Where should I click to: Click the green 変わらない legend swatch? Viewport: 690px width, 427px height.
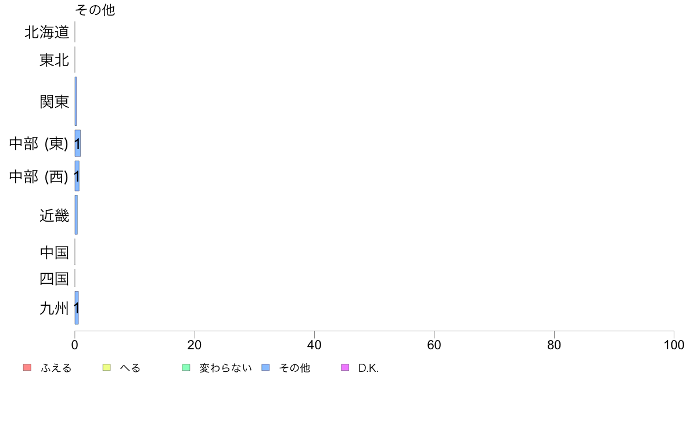[186, 368]
